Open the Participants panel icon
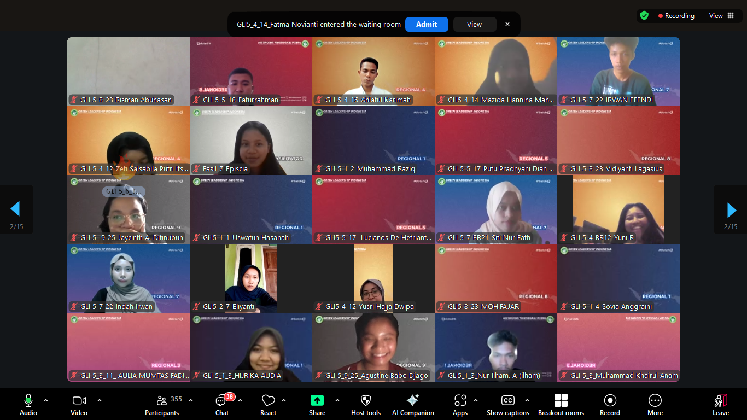The image size is (747, 420). [161, 401]
